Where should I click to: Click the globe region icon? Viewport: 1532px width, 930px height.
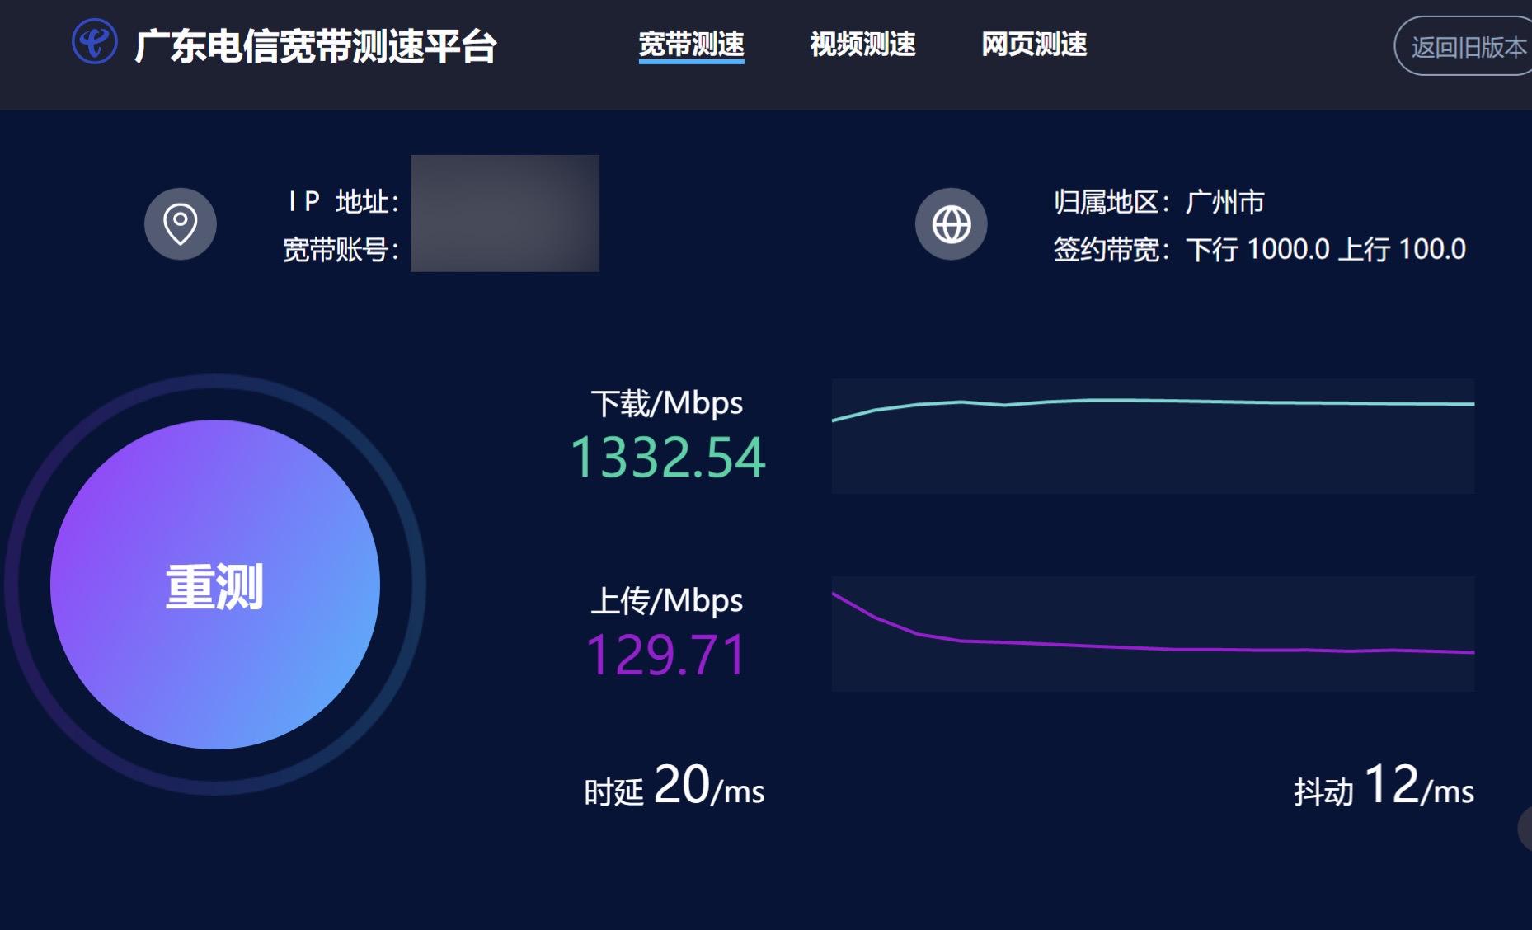951,223
